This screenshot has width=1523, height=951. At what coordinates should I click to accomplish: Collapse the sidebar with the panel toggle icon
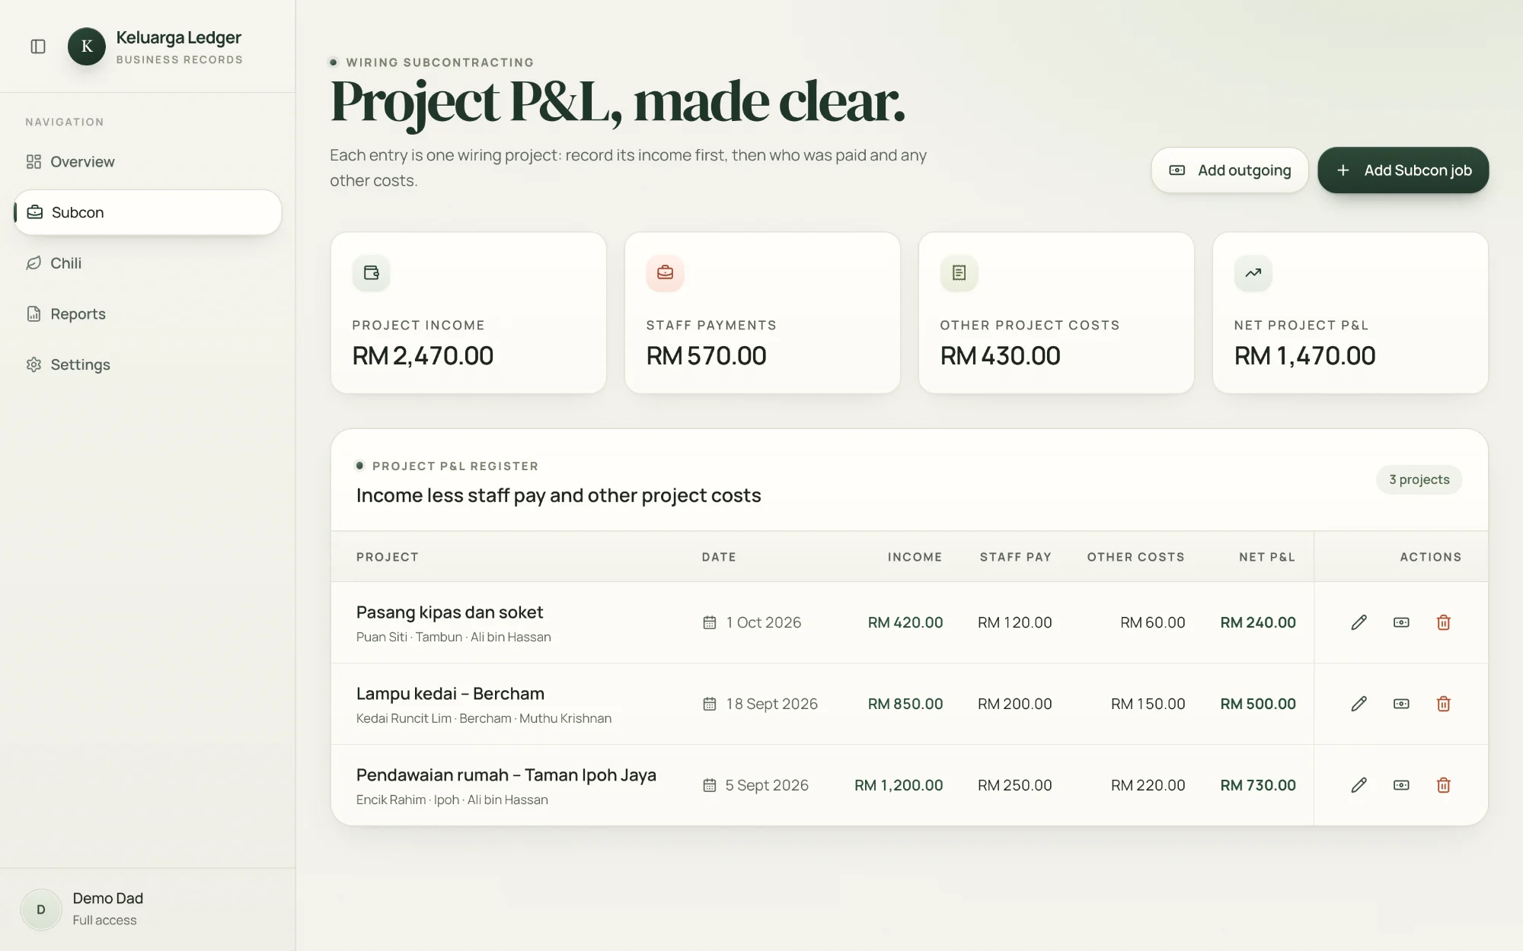click(x=38, y=46)
